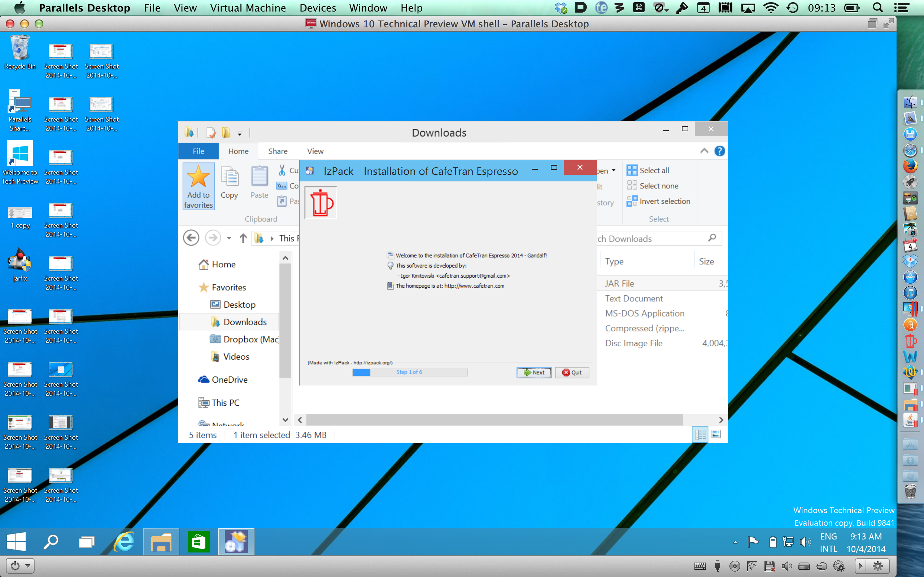Switch to large icons view toggle
The image size is (924, 577).
click(716, 434)
